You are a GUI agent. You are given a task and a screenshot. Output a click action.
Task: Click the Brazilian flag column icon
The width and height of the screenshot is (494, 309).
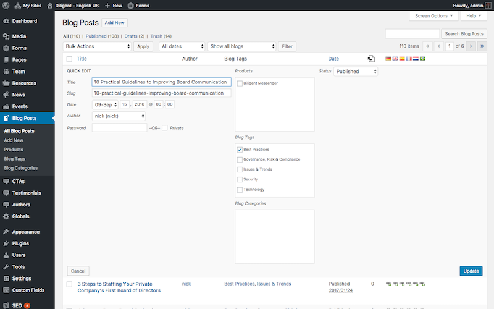423,59
